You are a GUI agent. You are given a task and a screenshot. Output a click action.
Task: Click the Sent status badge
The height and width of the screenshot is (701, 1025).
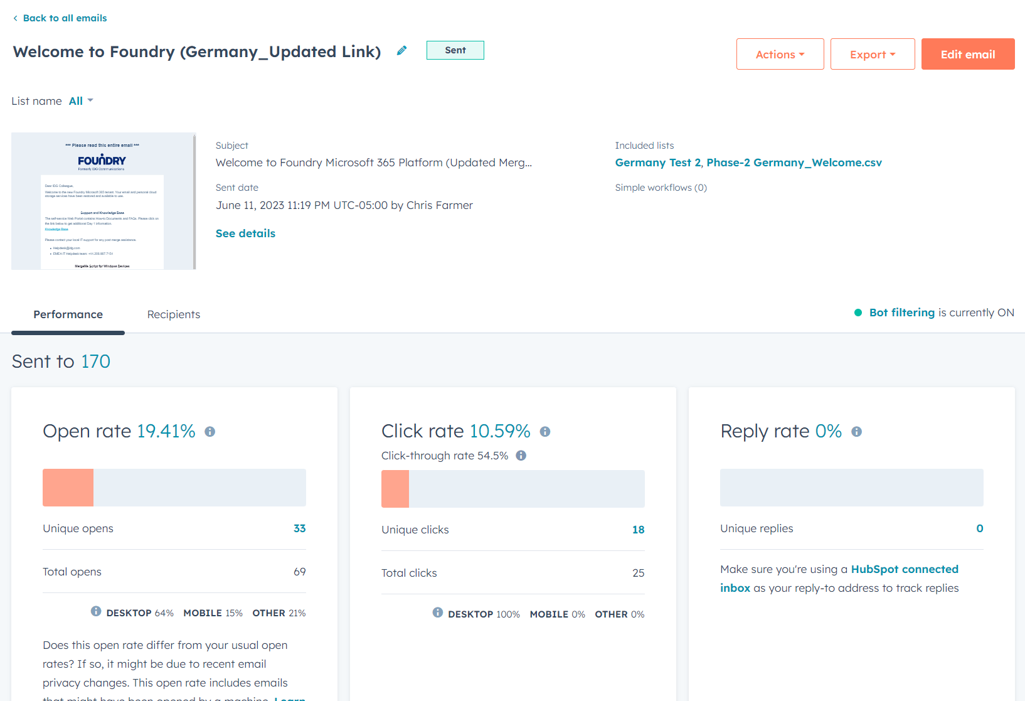click(455, 50)
